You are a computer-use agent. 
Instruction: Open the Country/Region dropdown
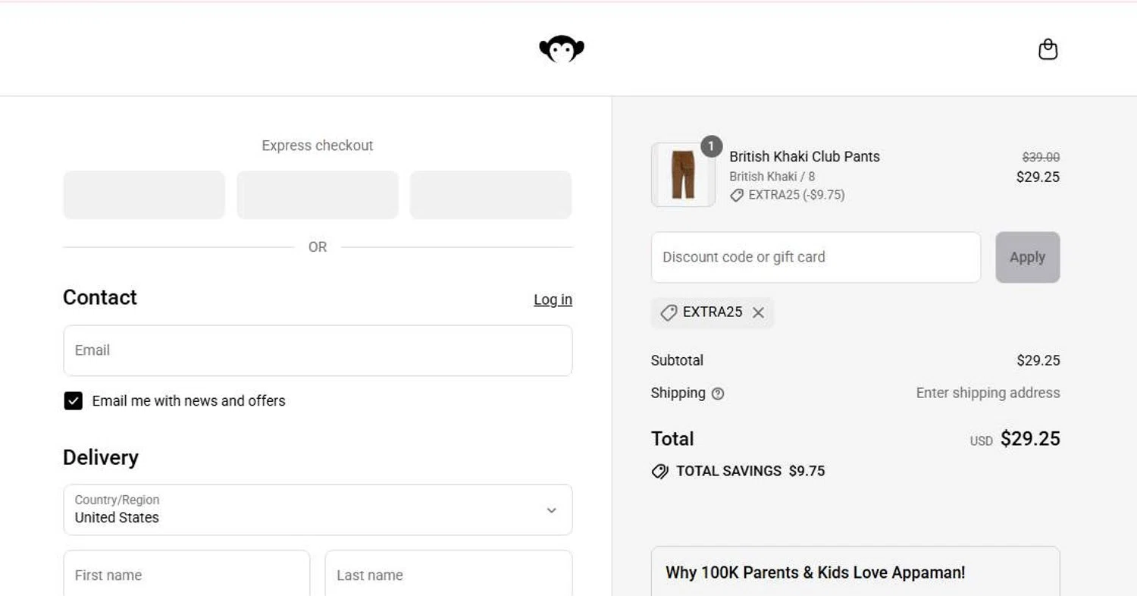[318, 510]
